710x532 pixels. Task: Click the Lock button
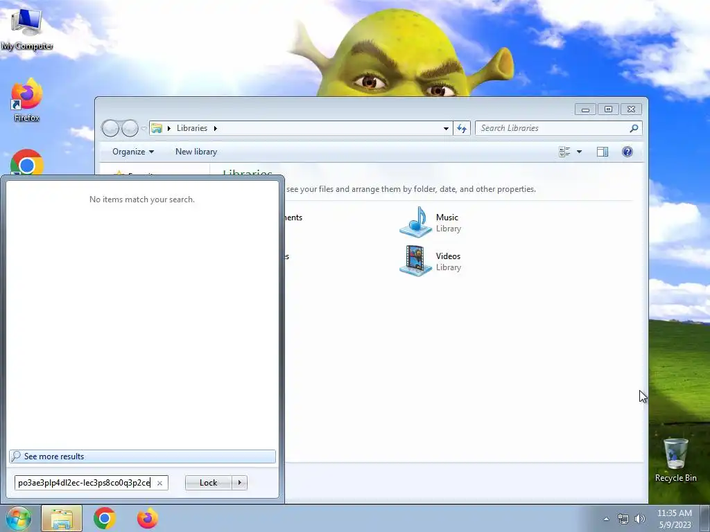[208, 483]
